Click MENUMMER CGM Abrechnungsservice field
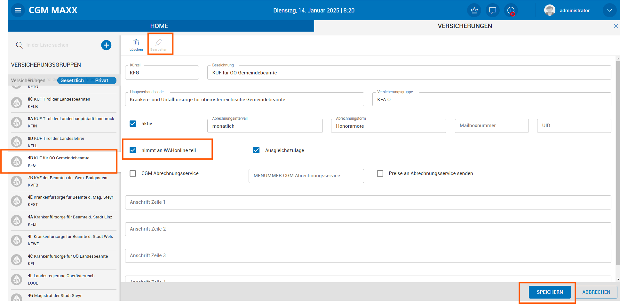Viewport: 620px width, 304px height. (306, 176)
